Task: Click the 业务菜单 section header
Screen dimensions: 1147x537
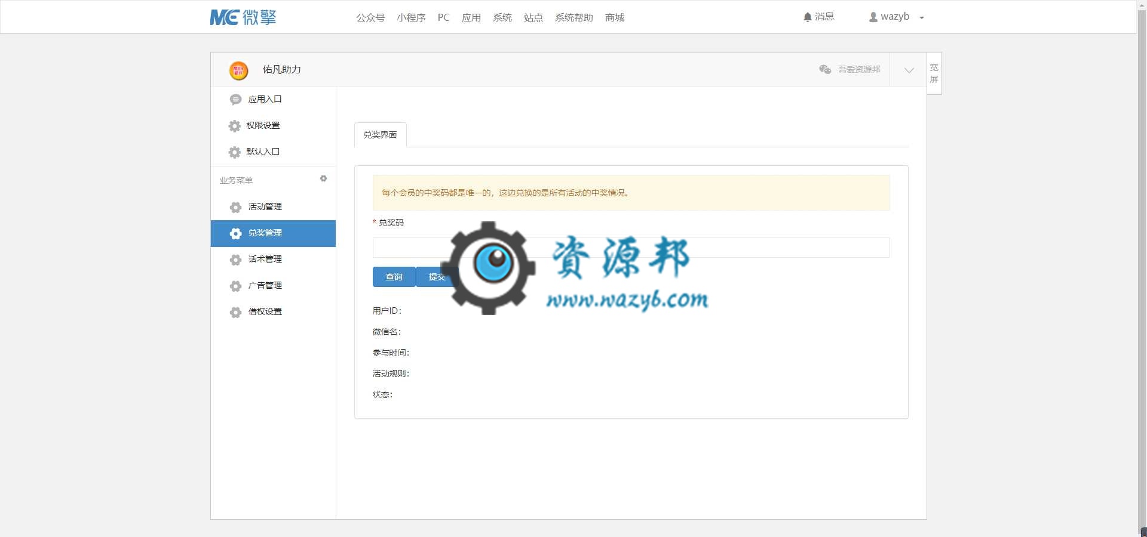Action: pos(236,180)
